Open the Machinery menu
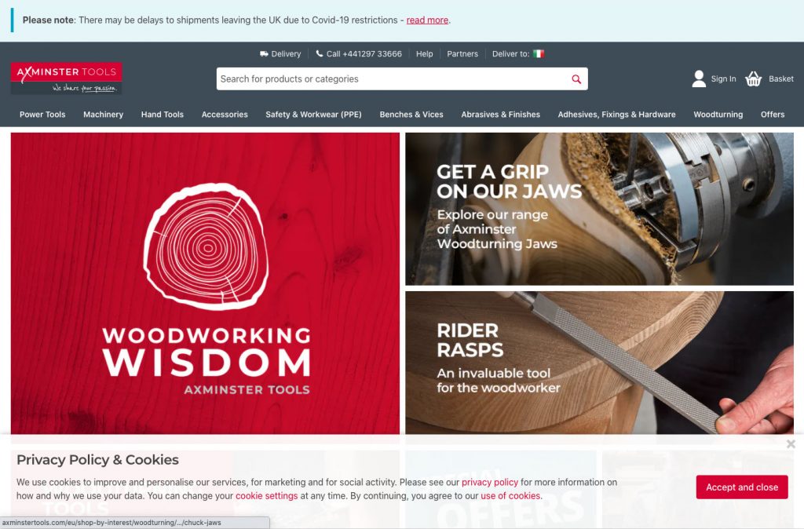The image size is (804, 529). (103, 115)
